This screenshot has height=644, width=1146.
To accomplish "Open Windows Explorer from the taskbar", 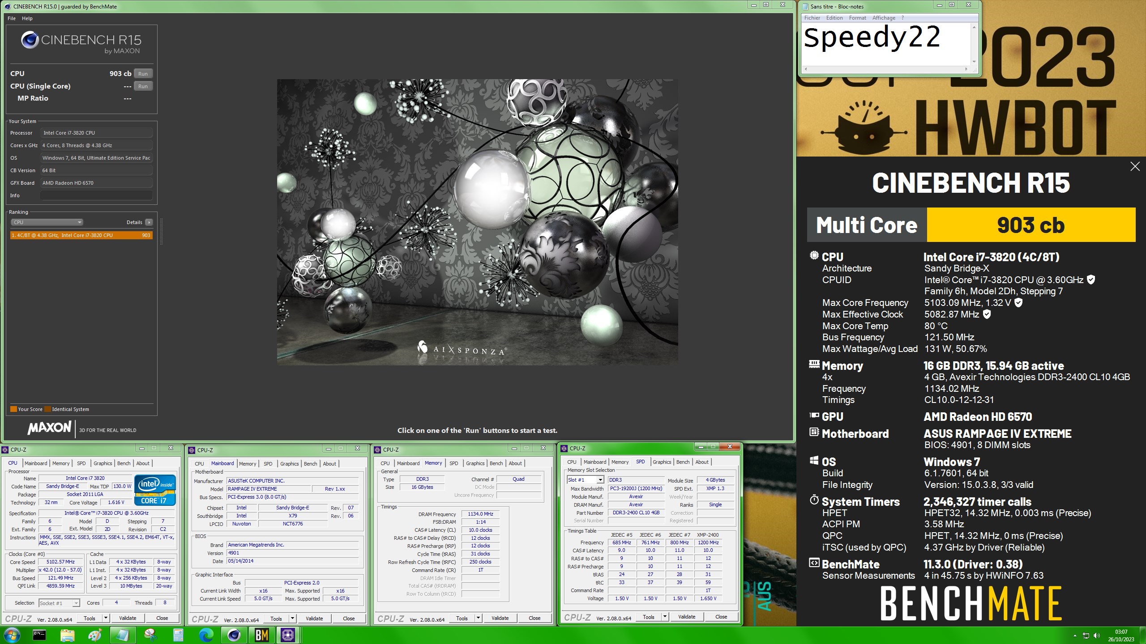I will [x=67, y=635].
